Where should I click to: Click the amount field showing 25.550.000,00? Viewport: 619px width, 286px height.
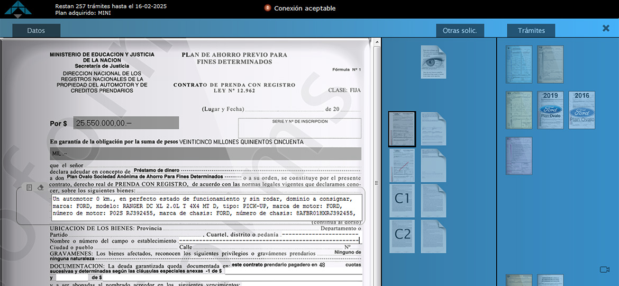coord(126,123)
